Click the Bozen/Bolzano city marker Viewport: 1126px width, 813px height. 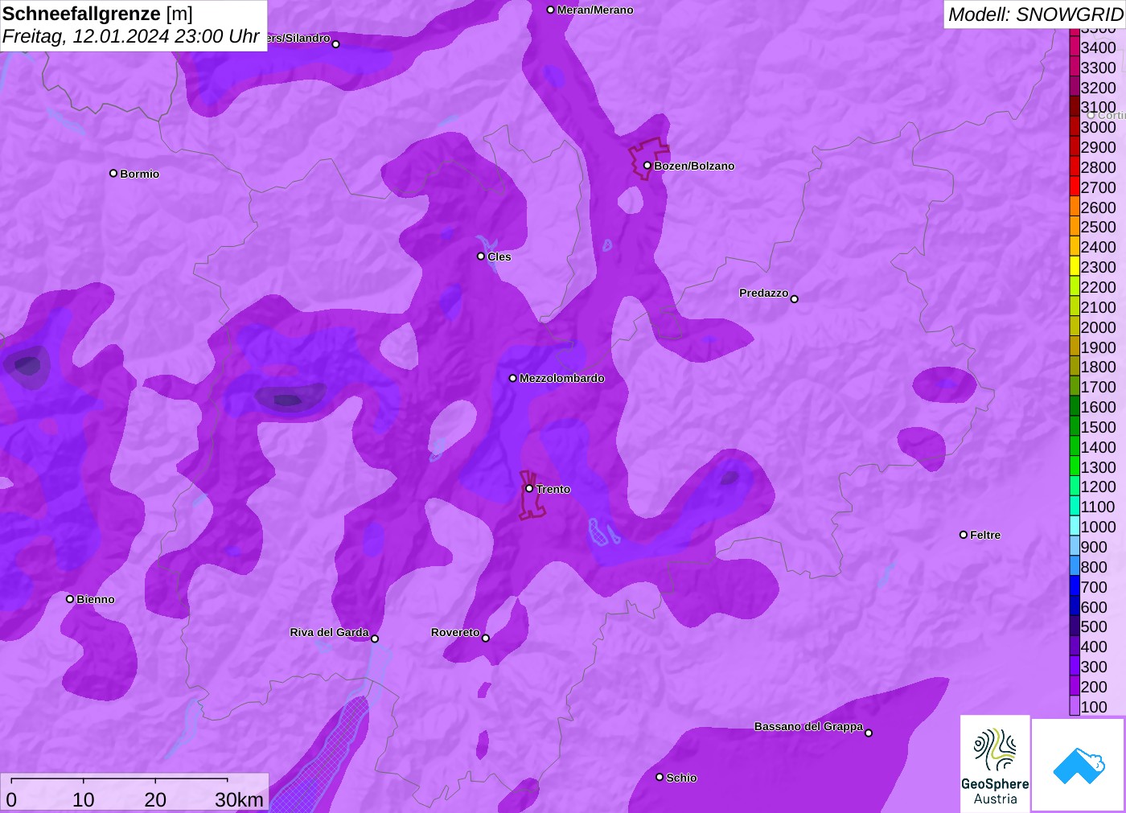click(647, 166)
